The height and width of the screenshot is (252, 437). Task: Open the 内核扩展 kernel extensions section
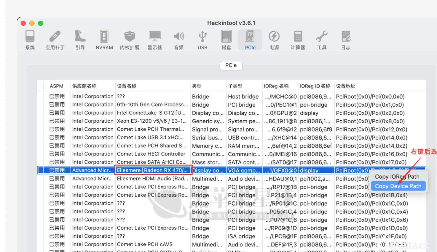(x=130, y=40)
